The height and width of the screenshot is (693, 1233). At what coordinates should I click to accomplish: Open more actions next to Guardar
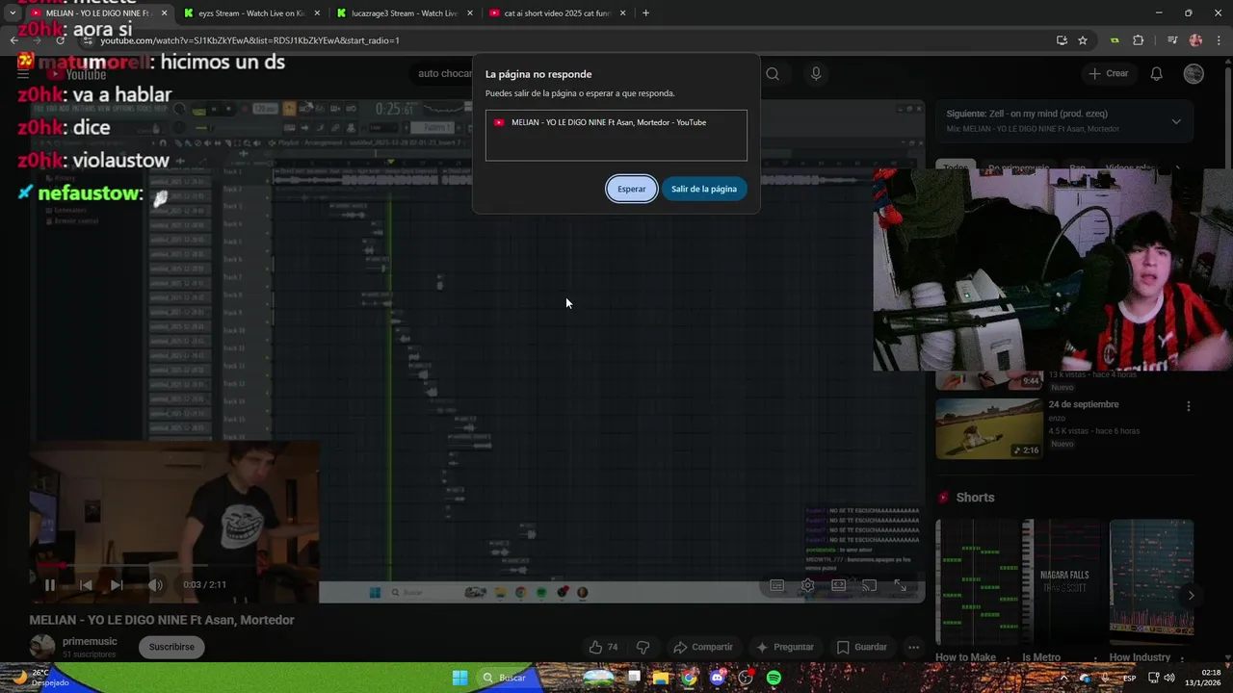click(913, 647)
